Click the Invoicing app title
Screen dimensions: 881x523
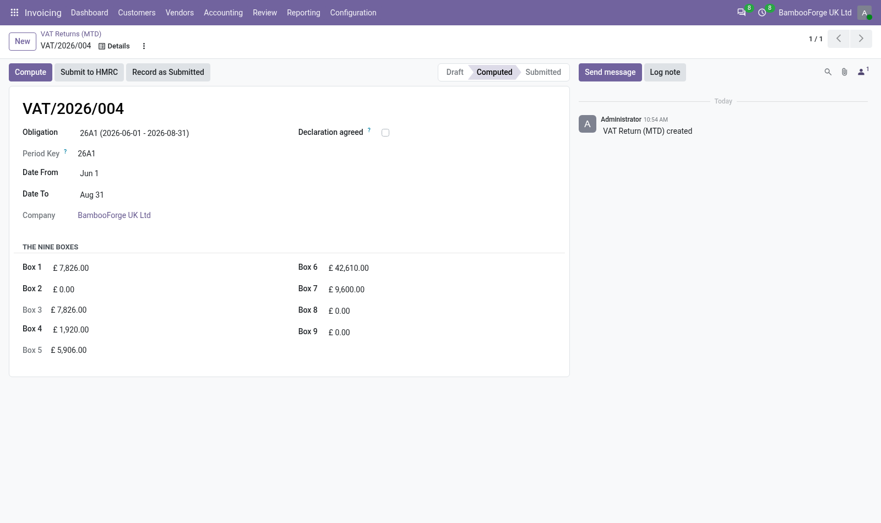[x=43, y=13]
